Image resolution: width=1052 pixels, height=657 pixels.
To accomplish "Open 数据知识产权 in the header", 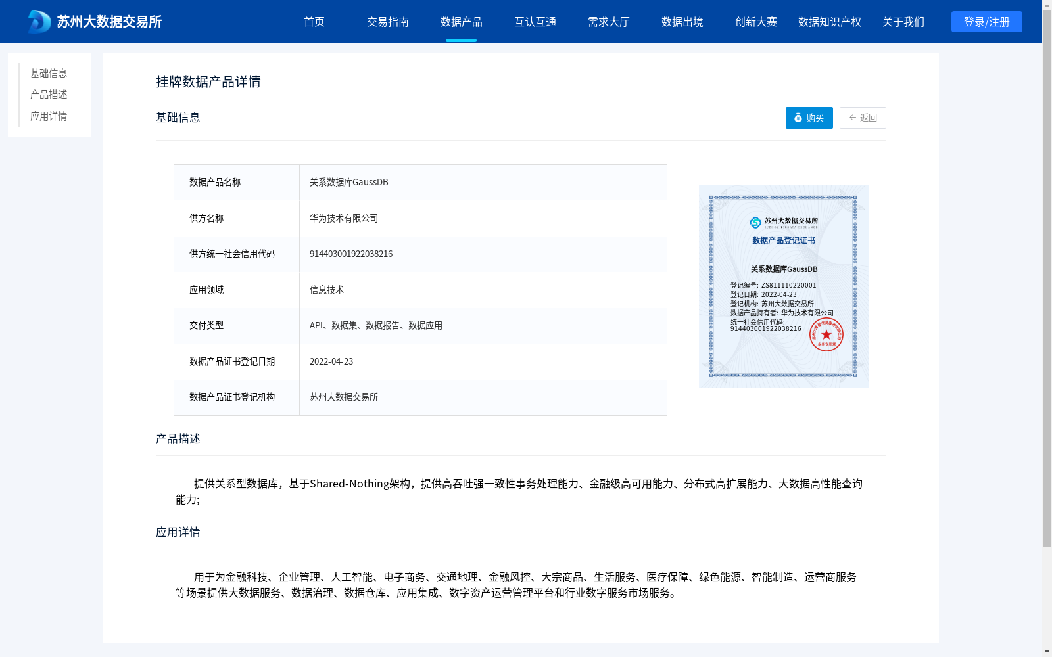I will coord(830,22).
